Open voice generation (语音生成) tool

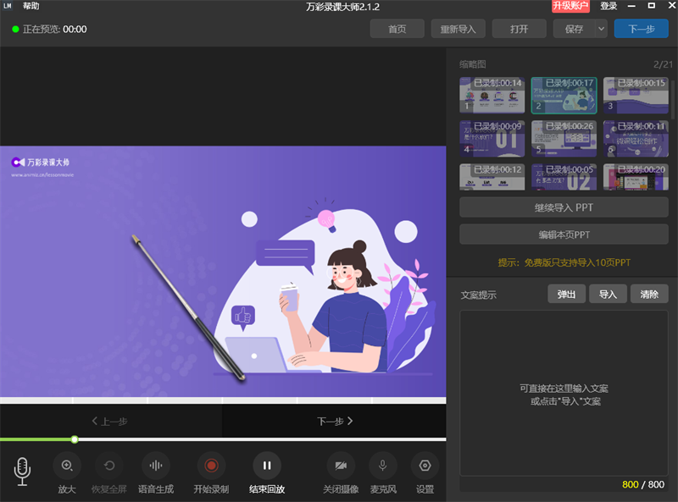pos(155,466)
